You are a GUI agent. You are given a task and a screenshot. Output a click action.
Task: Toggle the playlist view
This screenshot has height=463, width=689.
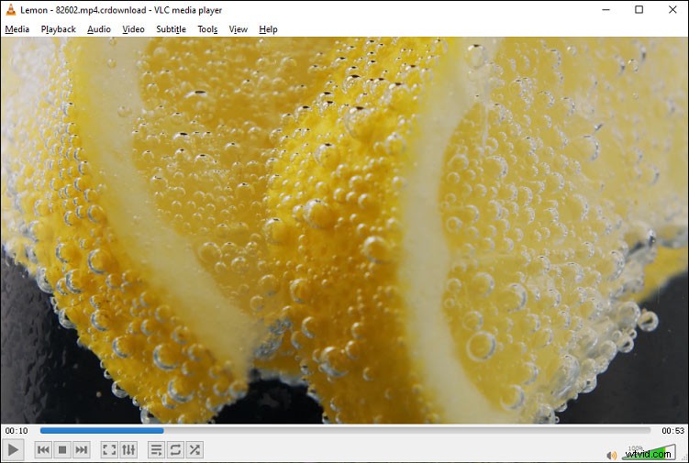click(x=156, y=450)
